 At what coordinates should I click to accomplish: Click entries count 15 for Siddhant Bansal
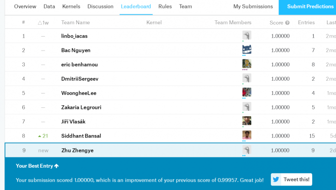coord(312,136)
